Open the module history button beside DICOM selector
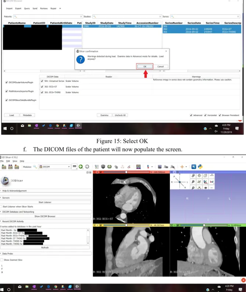Screen dimensions: 246x292 pos(74,167)
